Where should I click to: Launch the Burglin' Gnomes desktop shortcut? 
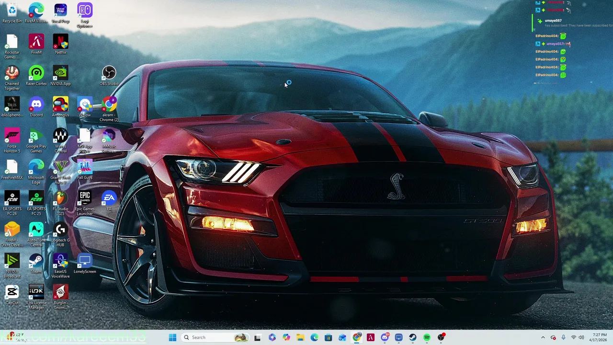pos(60,297)
